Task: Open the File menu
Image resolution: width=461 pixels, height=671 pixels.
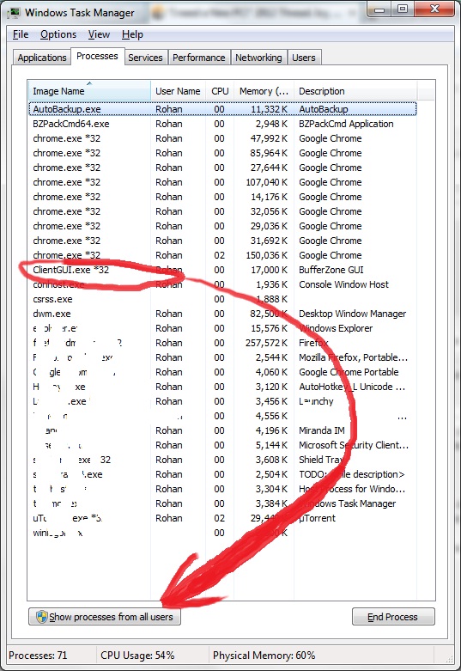Action: click(21, 34)
